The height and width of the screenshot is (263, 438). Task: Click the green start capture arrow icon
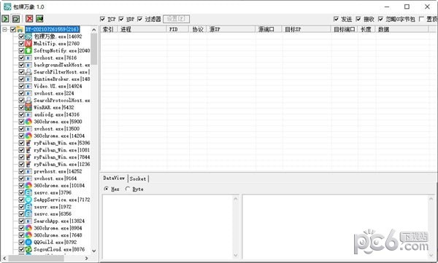5,19
